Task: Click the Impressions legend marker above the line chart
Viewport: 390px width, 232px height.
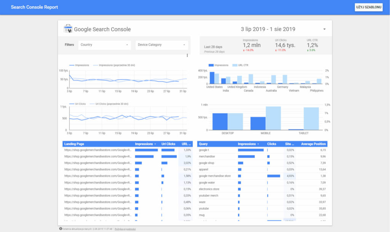Action: coord(72,65)
